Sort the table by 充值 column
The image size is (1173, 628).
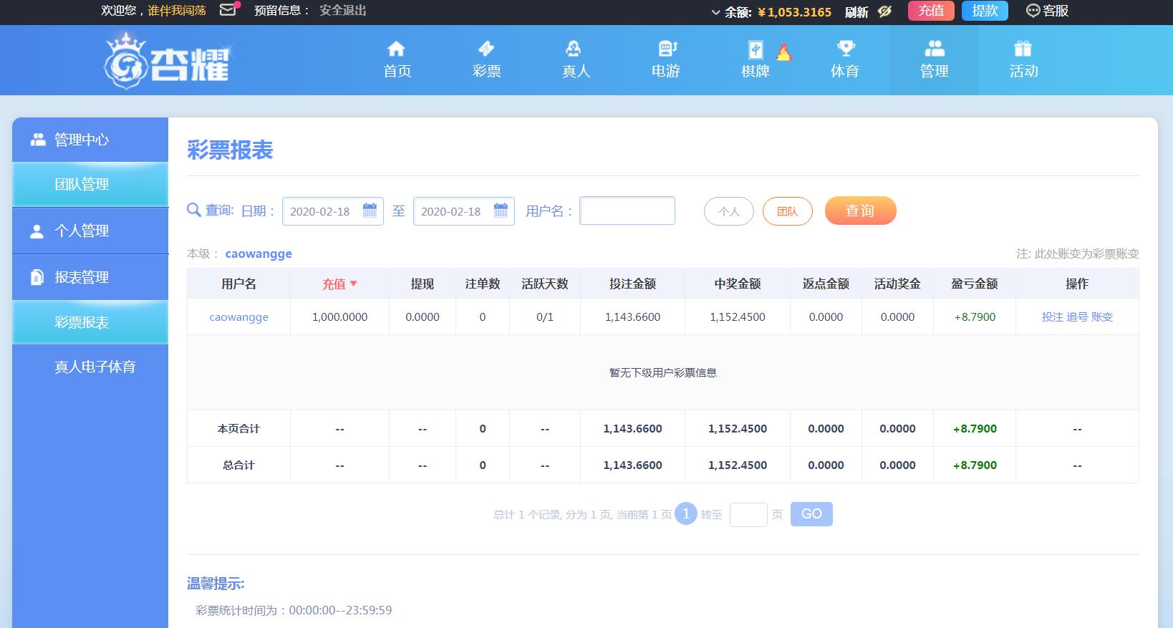pos(339,284)
